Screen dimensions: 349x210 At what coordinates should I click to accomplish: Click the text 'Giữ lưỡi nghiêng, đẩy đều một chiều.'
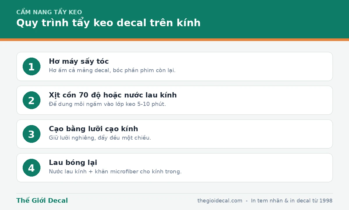pyautogui.click(x=100, y=138)
